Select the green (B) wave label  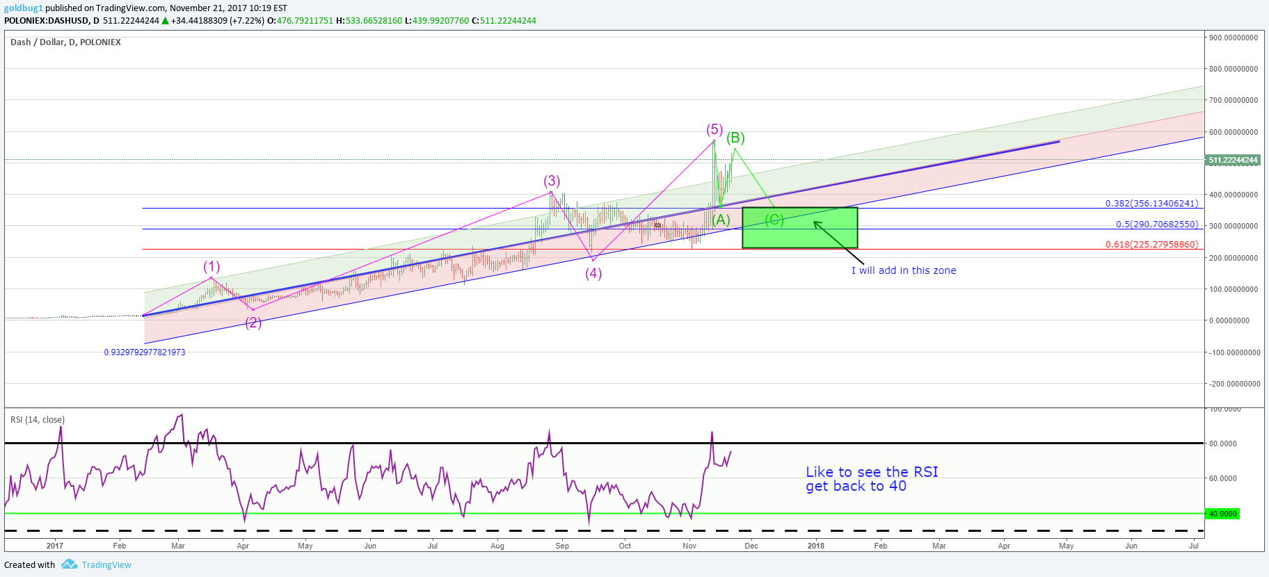pyautogui.click(x=736, y=138)
